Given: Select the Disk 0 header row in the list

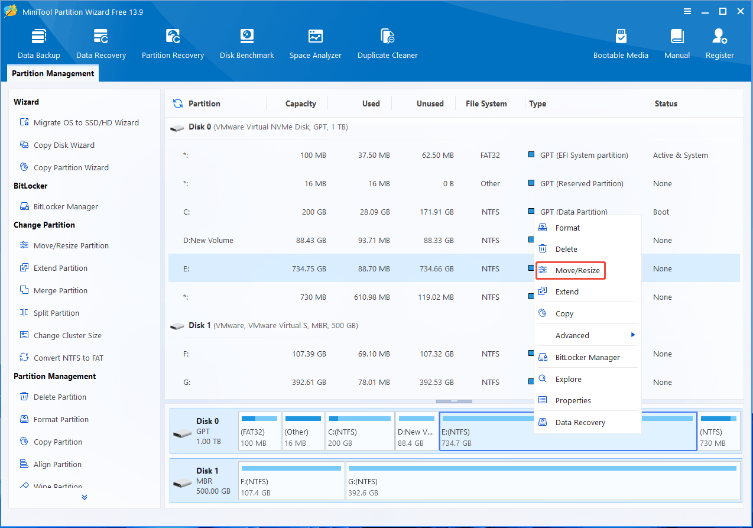Looking at the screenshot, I should 454,127.
